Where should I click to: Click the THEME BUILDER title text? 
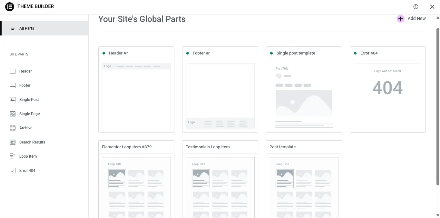tap(35, 6)
